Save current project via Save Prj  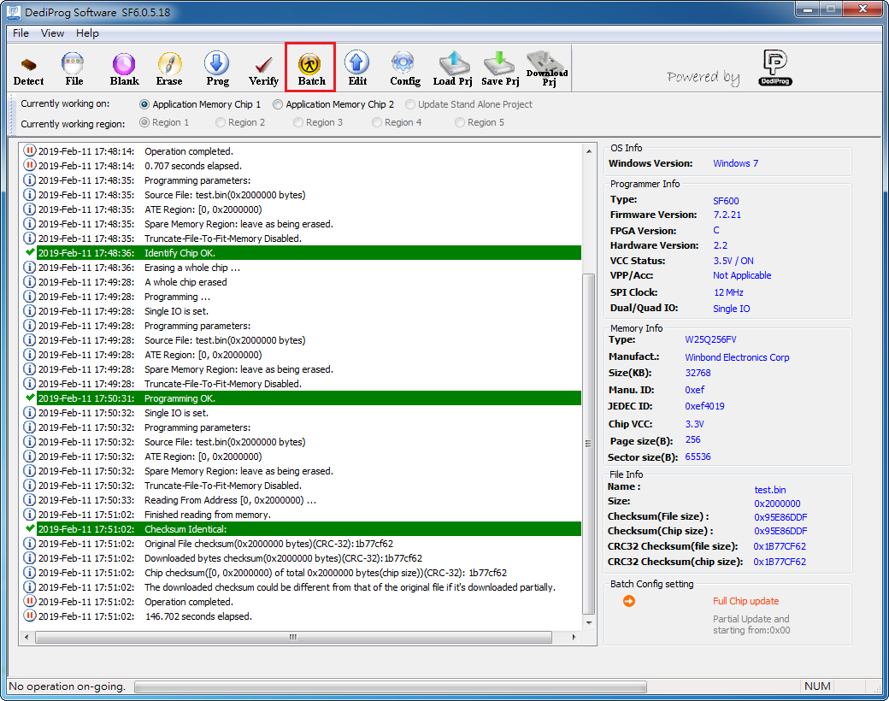click(499, 68)
